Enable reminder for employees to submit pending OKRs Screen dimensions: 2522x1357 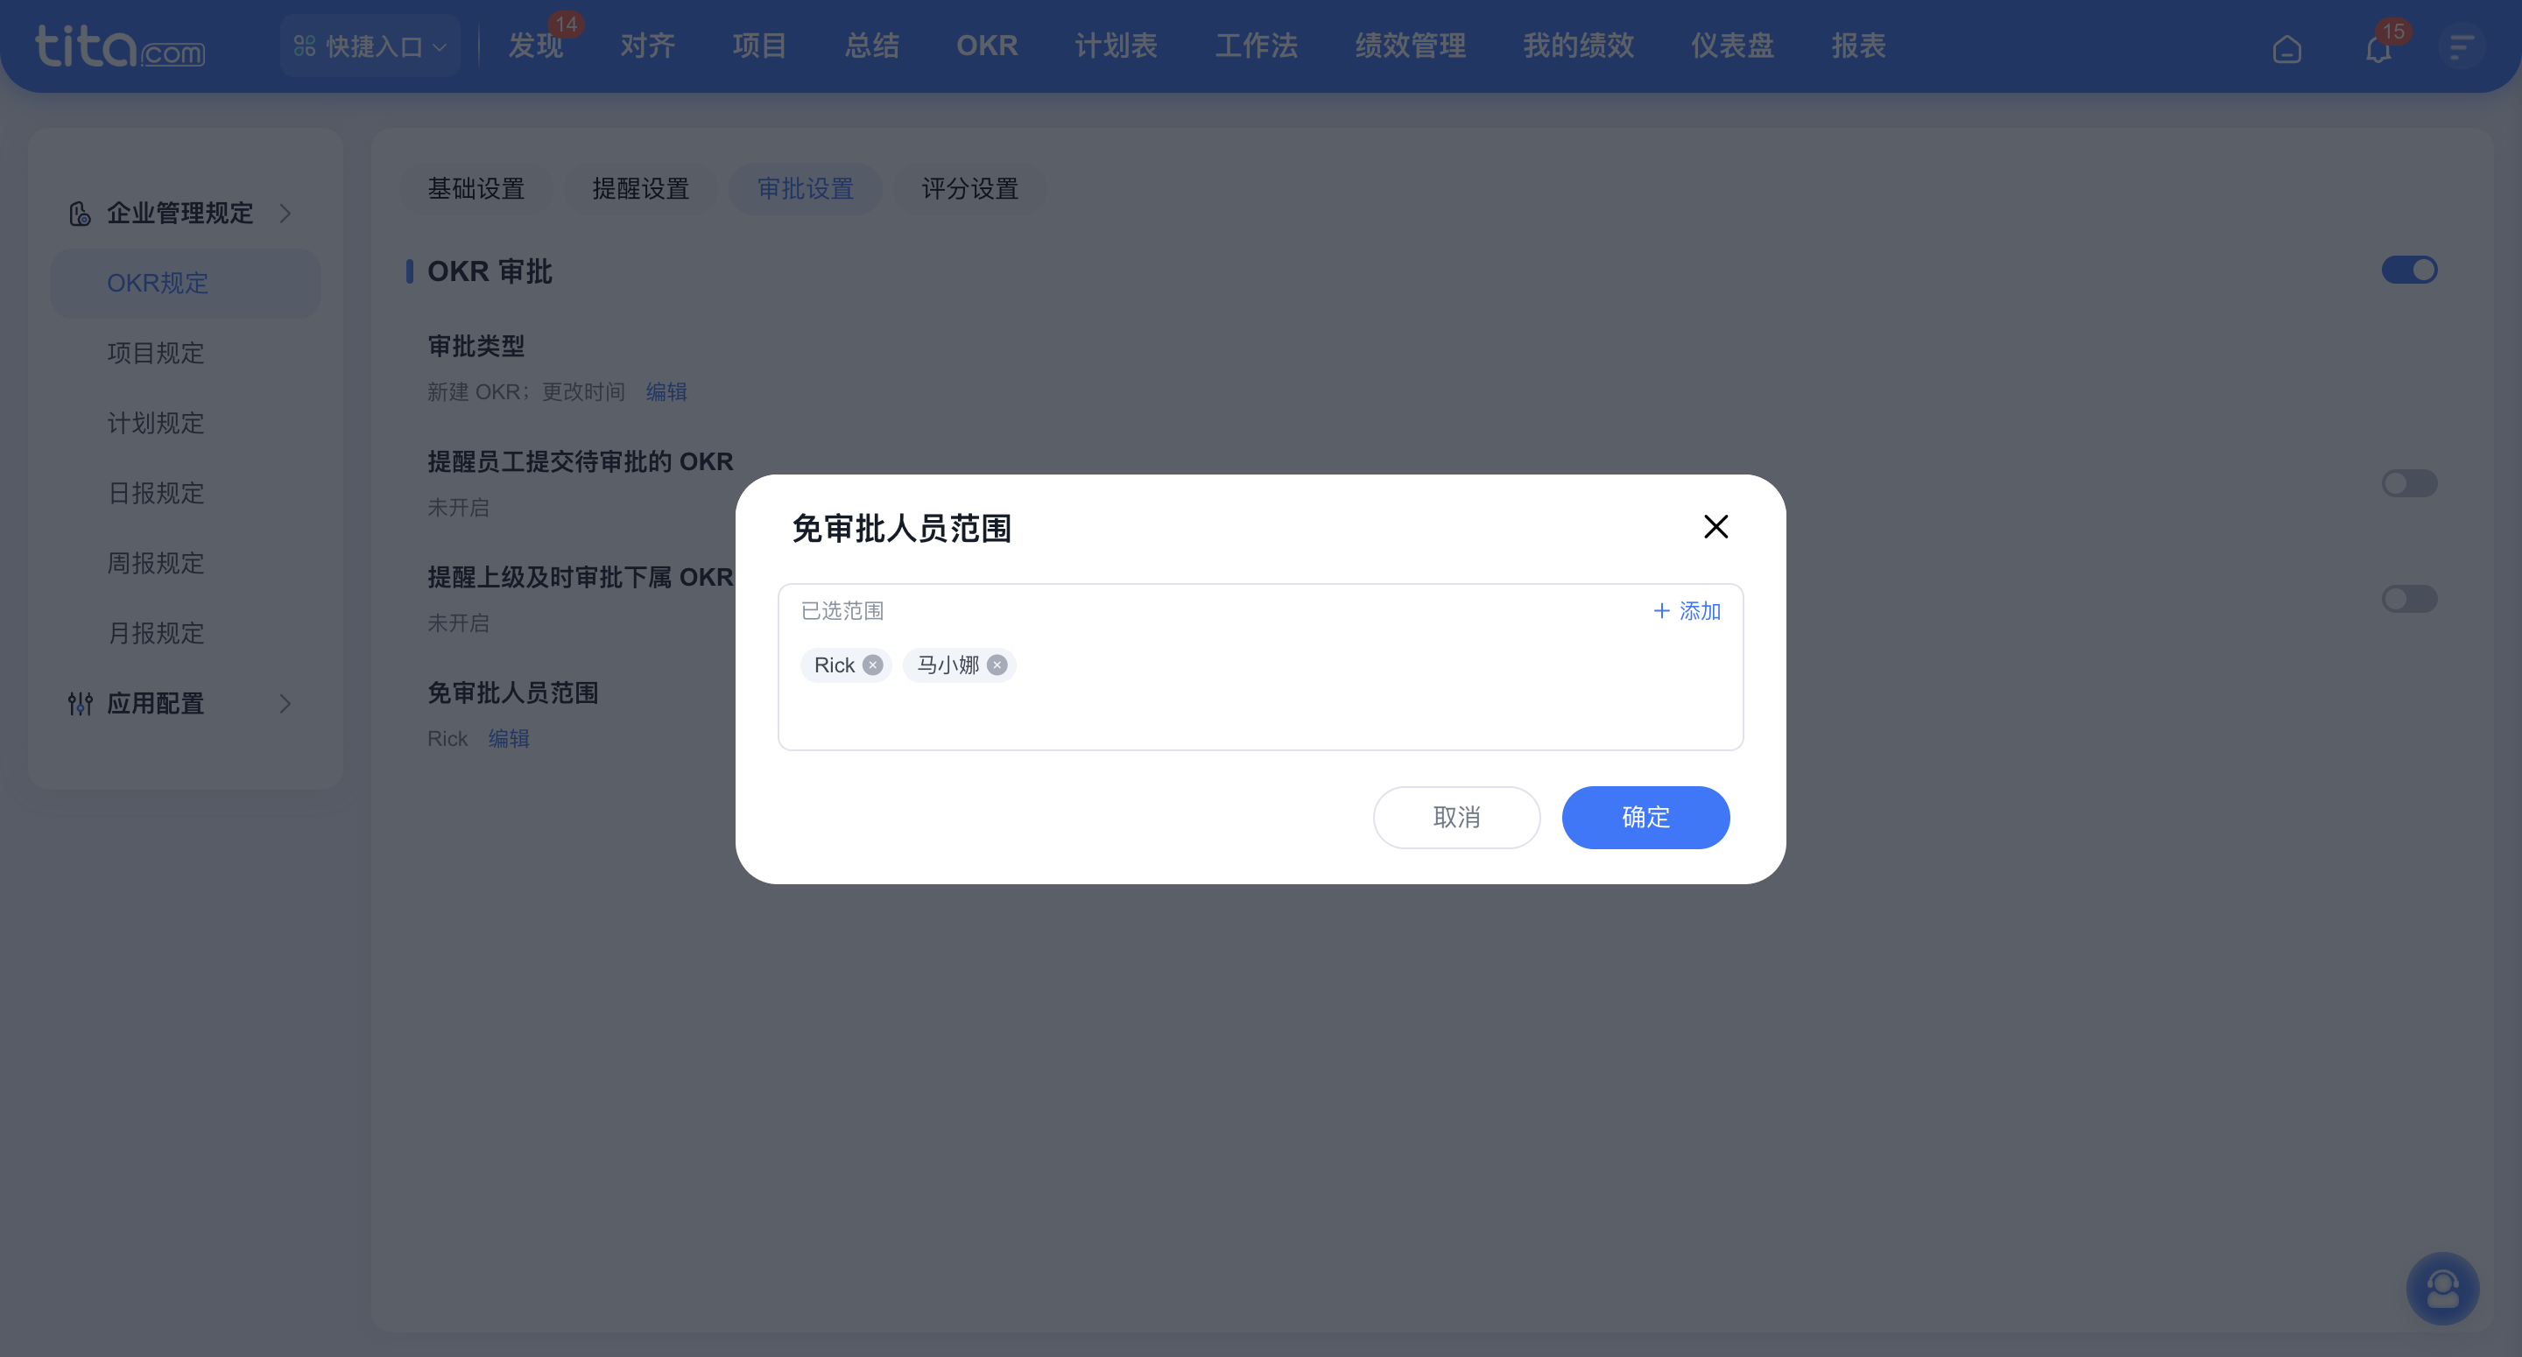point(2409,482)
